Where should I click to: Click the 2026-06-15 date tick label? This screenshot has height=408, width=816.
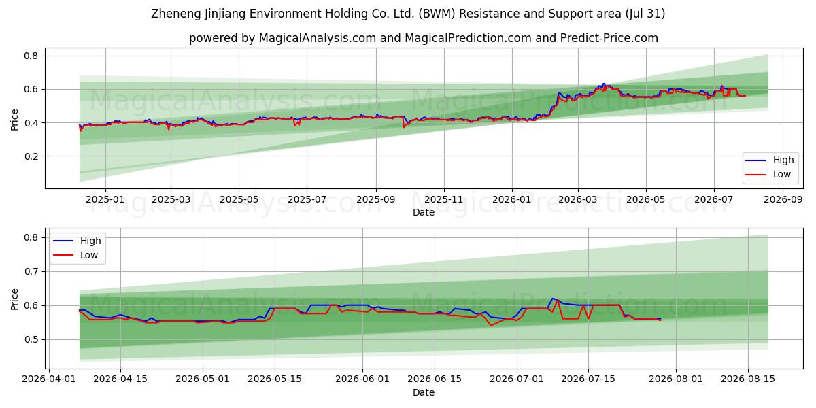435,380
